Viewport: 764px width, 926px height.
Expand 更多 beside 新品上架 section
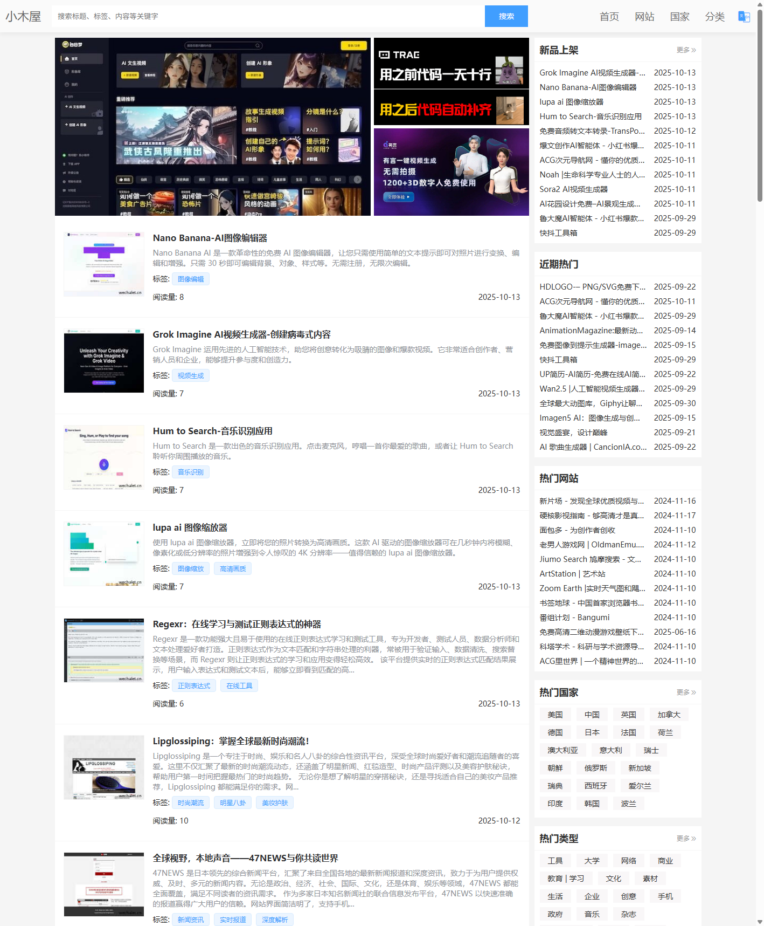686,50
